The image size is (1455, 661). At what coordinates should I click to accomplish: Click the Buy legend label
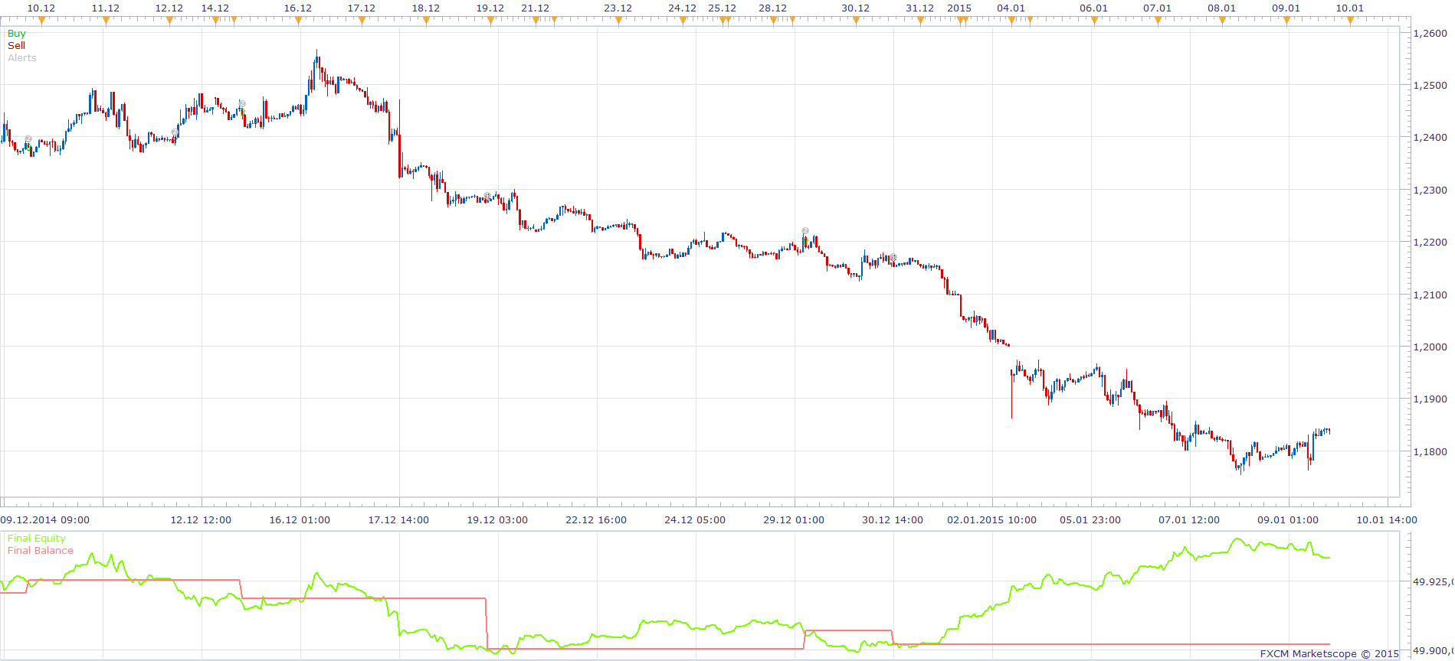point(17,34)
